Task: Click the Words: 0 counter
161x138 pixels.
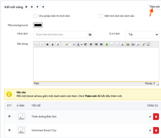Action: pos(150,83)
